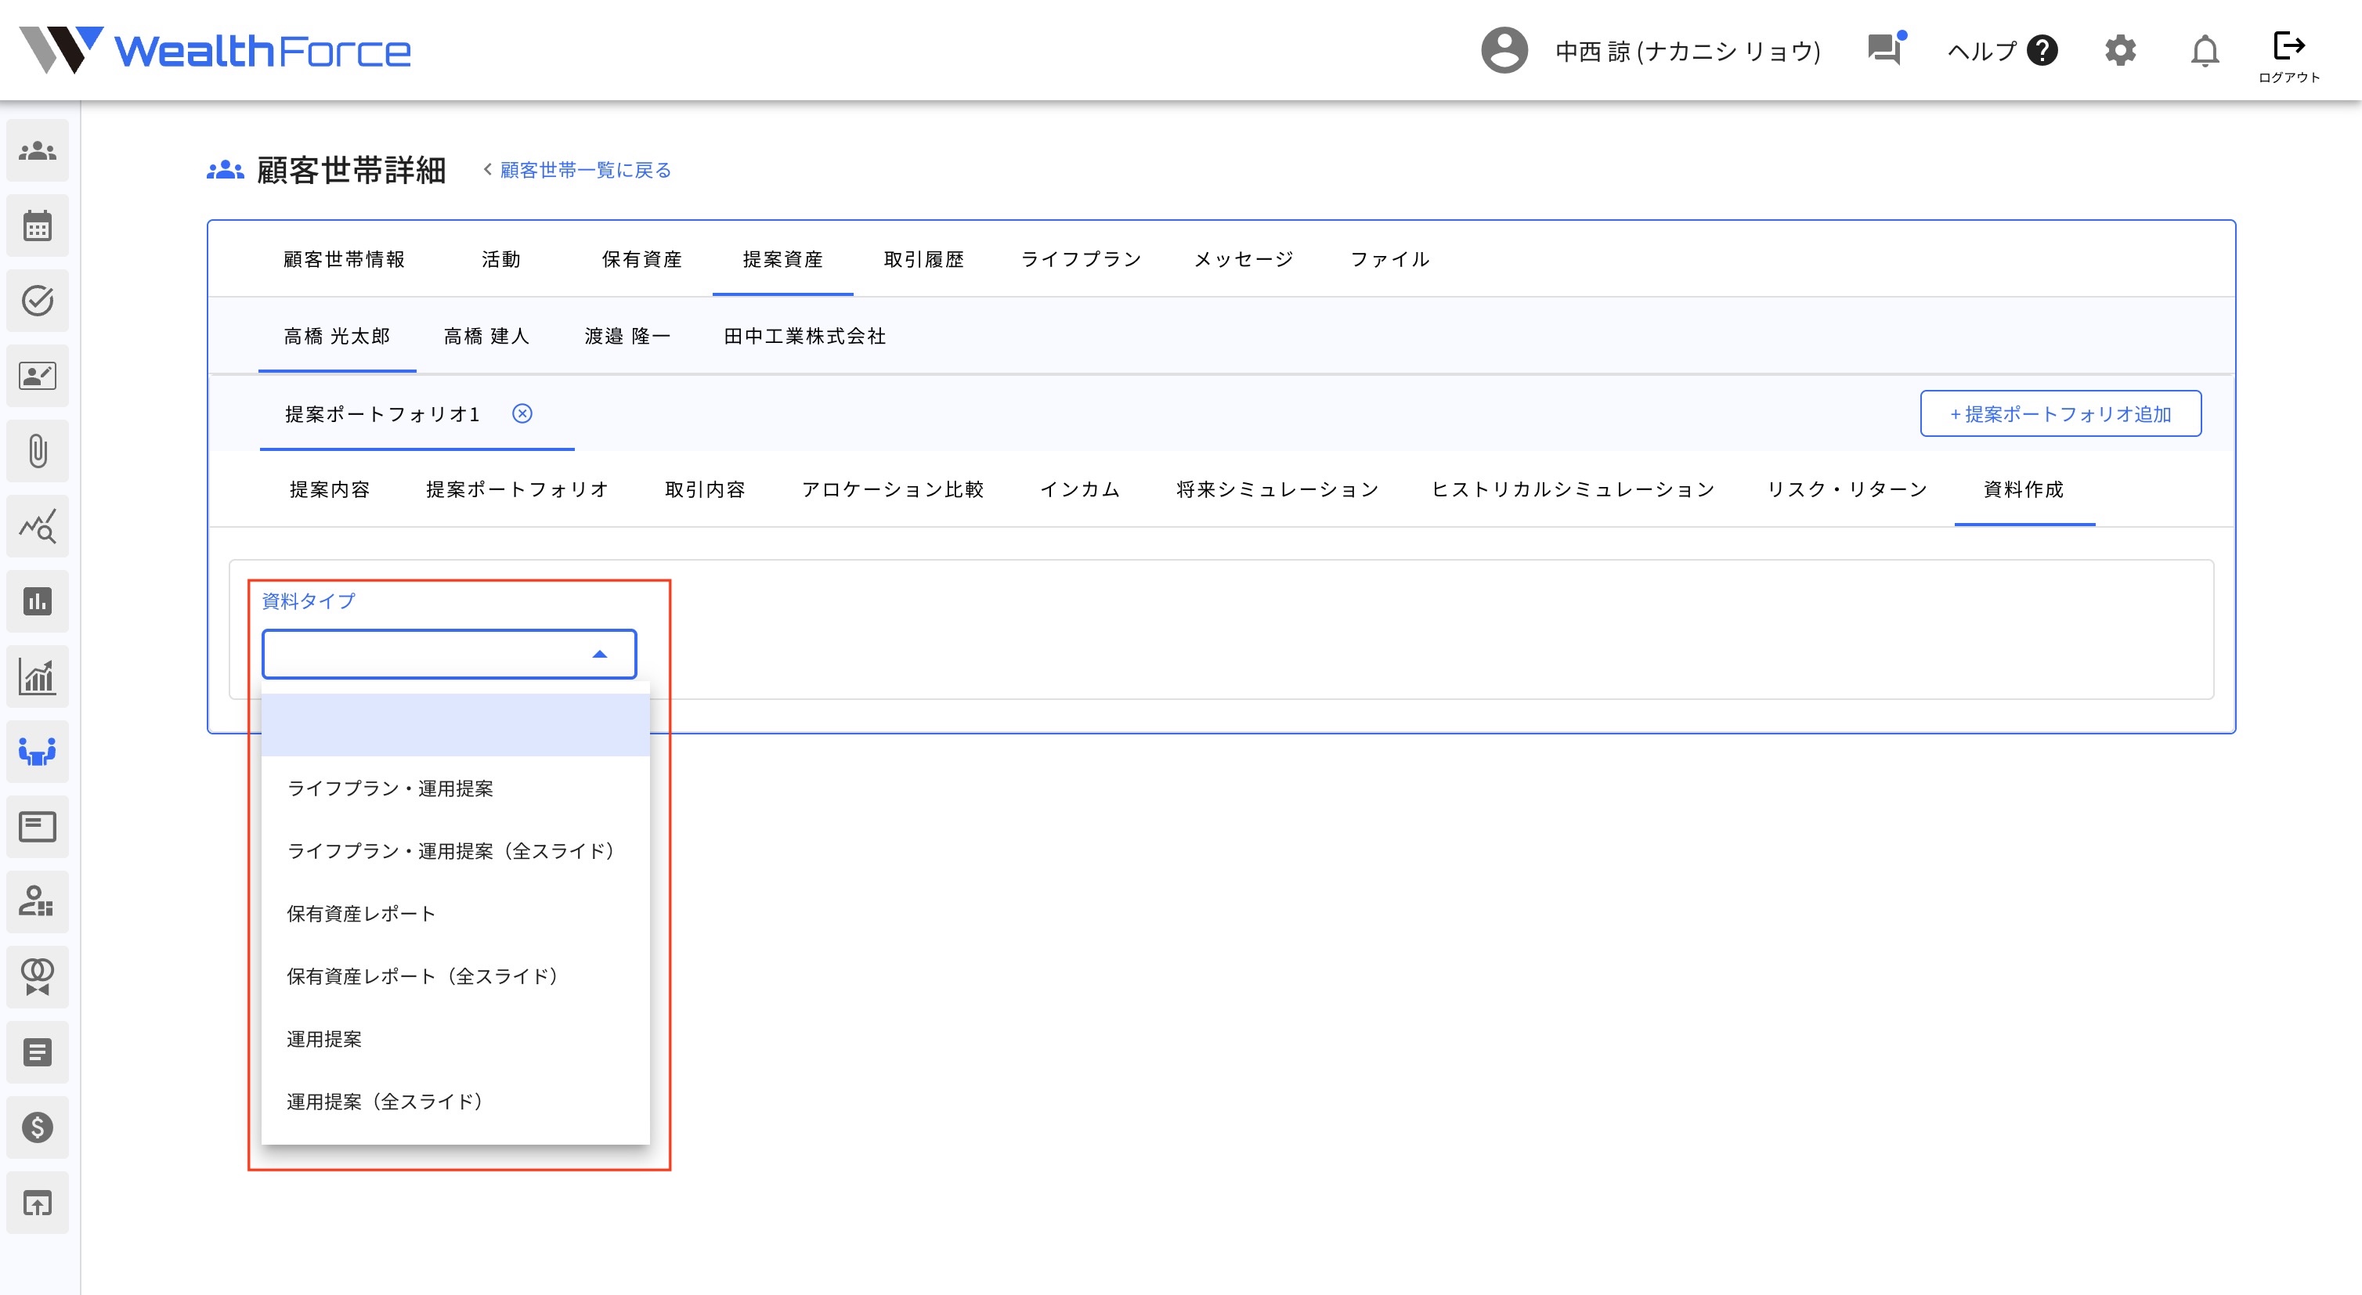The width and height of the screenshot is (2362, 1295).
Task: Open the dollar coin sidebar icon
Action: click(38, 1127)
